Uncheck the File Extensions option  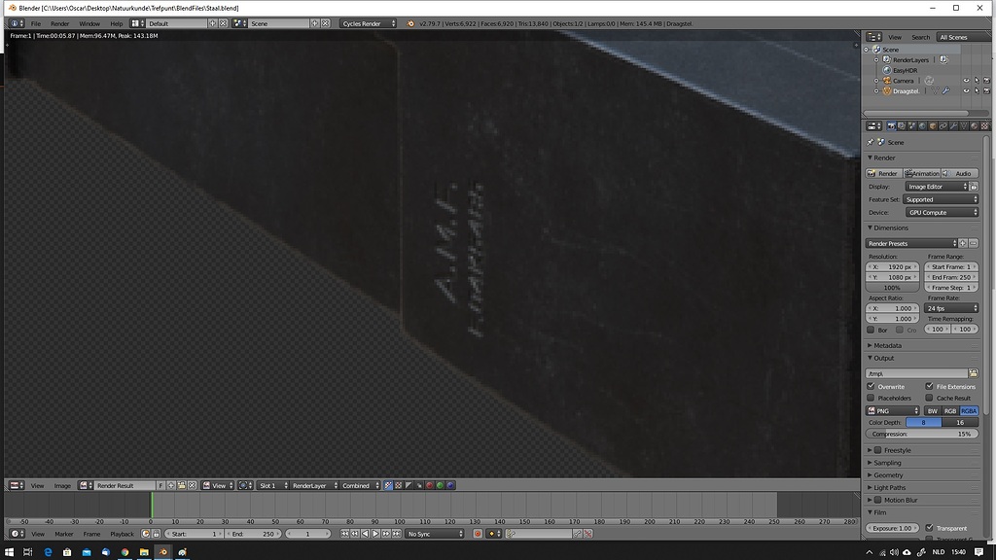point(929,386)
